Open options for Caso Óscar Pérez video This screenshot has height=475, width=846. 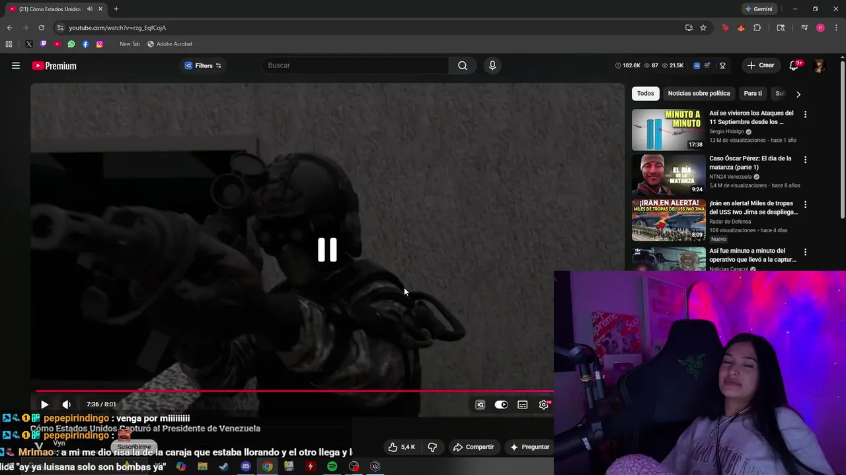(x=805, y=160)
